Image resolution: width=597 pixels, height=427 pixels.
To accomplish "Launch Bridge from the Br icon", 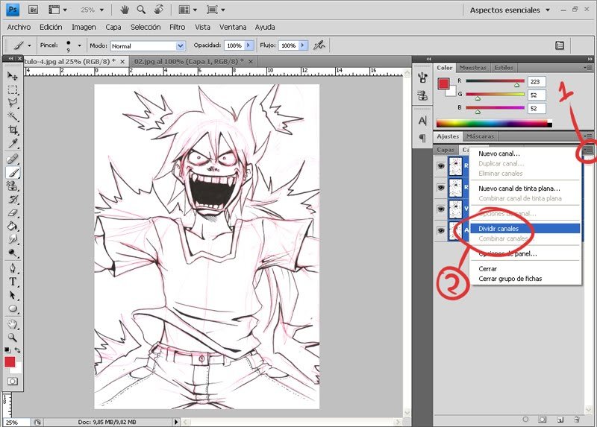I will [x=34, y=10].
